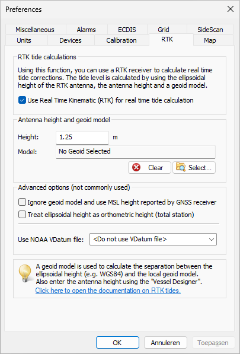The height and width of the screenshot is (354, 240).
Task: Switch to the Miscellaneous tab
Action: tap(35, 30)
